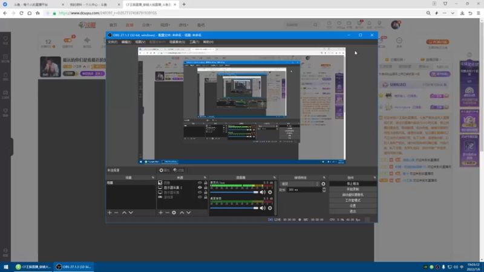Open 视图(V) menu in OBS
Viewport: 484px width, 272px height.
click(x=140, y=42)
